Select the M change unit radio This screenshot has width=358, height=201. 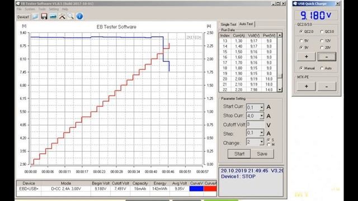pos(268,145)
